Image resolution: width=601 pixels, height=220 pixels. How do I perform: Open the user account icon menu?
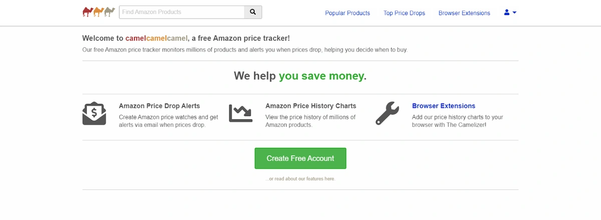tap(507, 13)
